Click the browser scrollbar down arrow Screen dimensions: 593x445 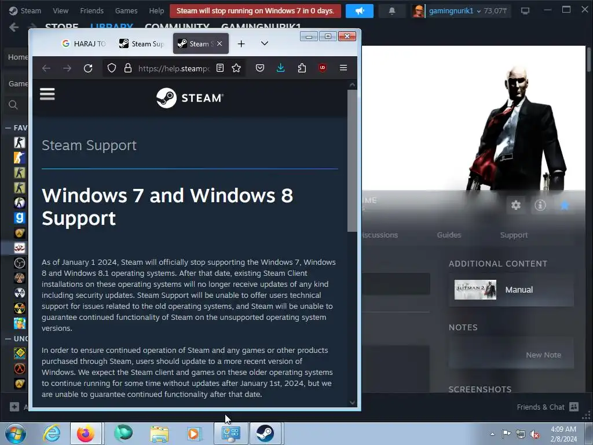[353, 403]
